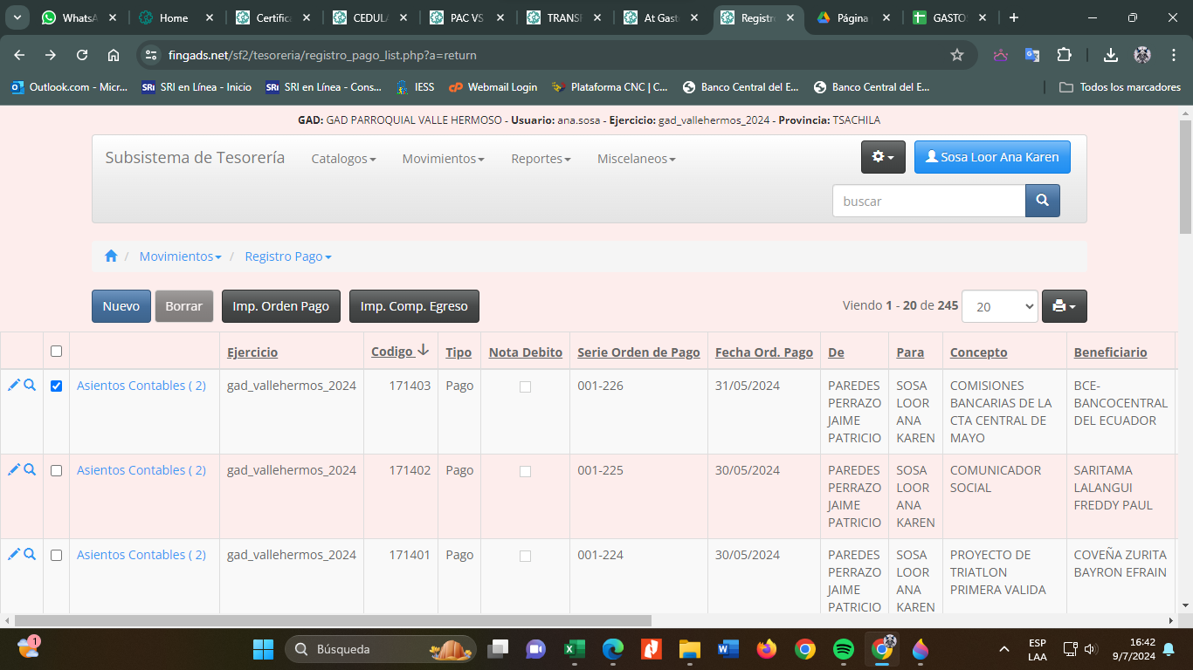Open the printer export menu
1193x670 pixels.
point(1064,306)
